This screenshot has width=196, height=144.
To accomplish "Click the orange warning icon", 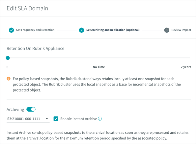I will (9, 79).
